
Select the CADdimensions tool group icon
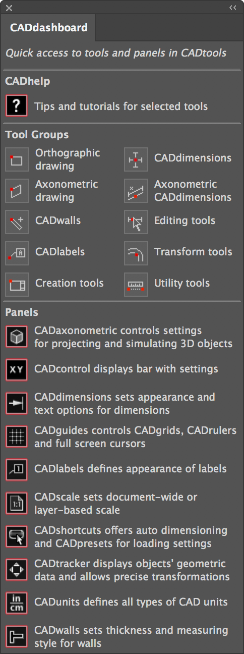point(136,159)
